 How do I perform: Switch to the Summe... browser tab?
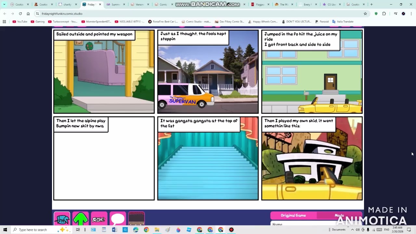coord(115,5)
